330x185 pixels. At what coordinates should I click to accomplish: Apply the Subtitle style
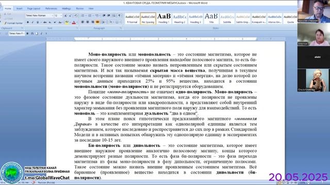pos(227,18)
